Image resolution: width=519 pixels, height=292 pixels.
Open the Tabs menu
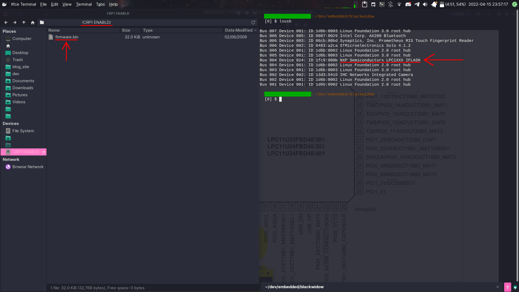pyautogui.click(x=100, y=4)
